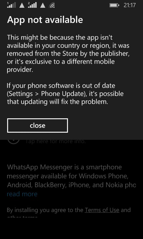Tap 'By installing you agree' text

click(x=45, y=210)
